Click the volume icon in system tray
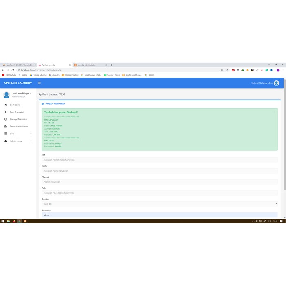 click(x=257, y=221)
